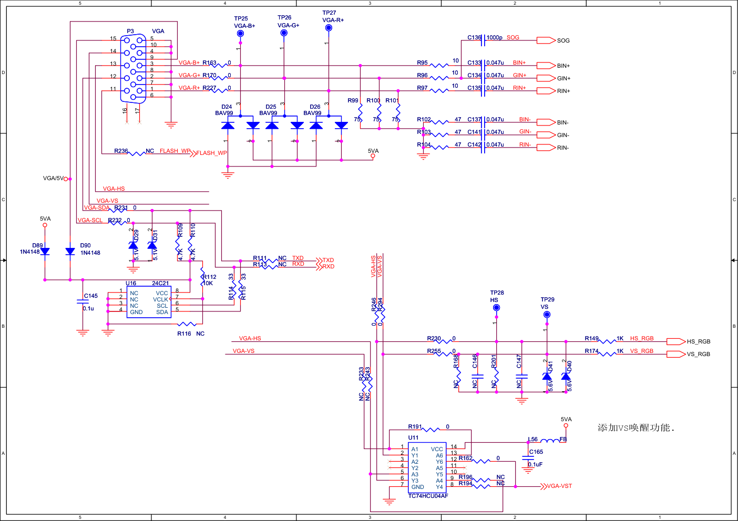Screen dimensions: 738x521
Task: Select the R163 resistor designator text
Action: 209,62
